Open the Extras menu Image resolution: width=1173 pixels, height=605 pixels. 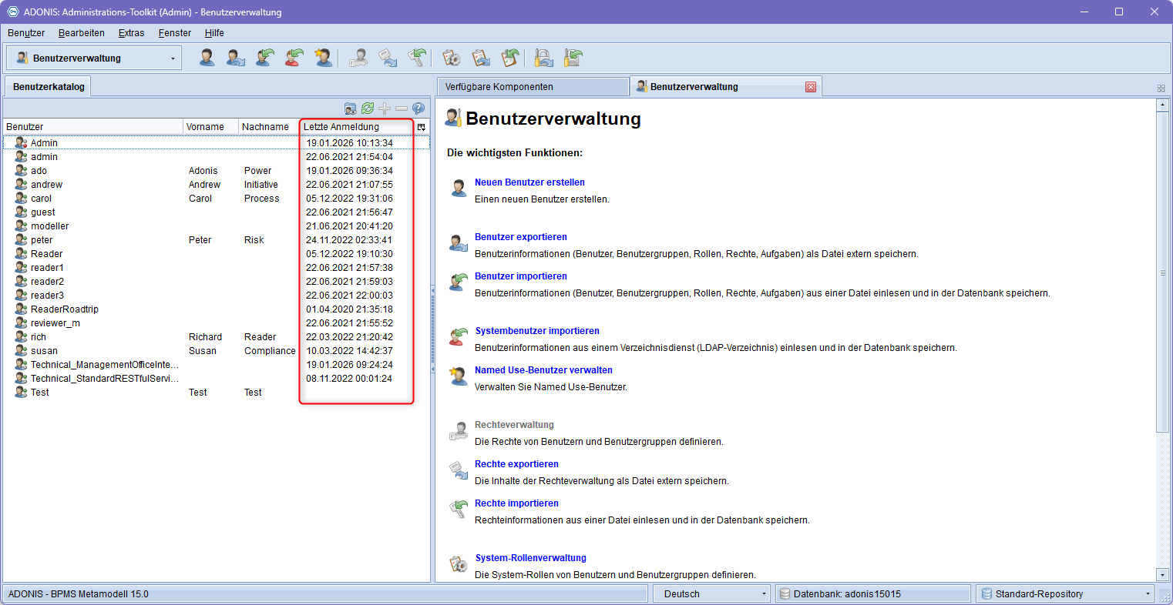point(131,33)
